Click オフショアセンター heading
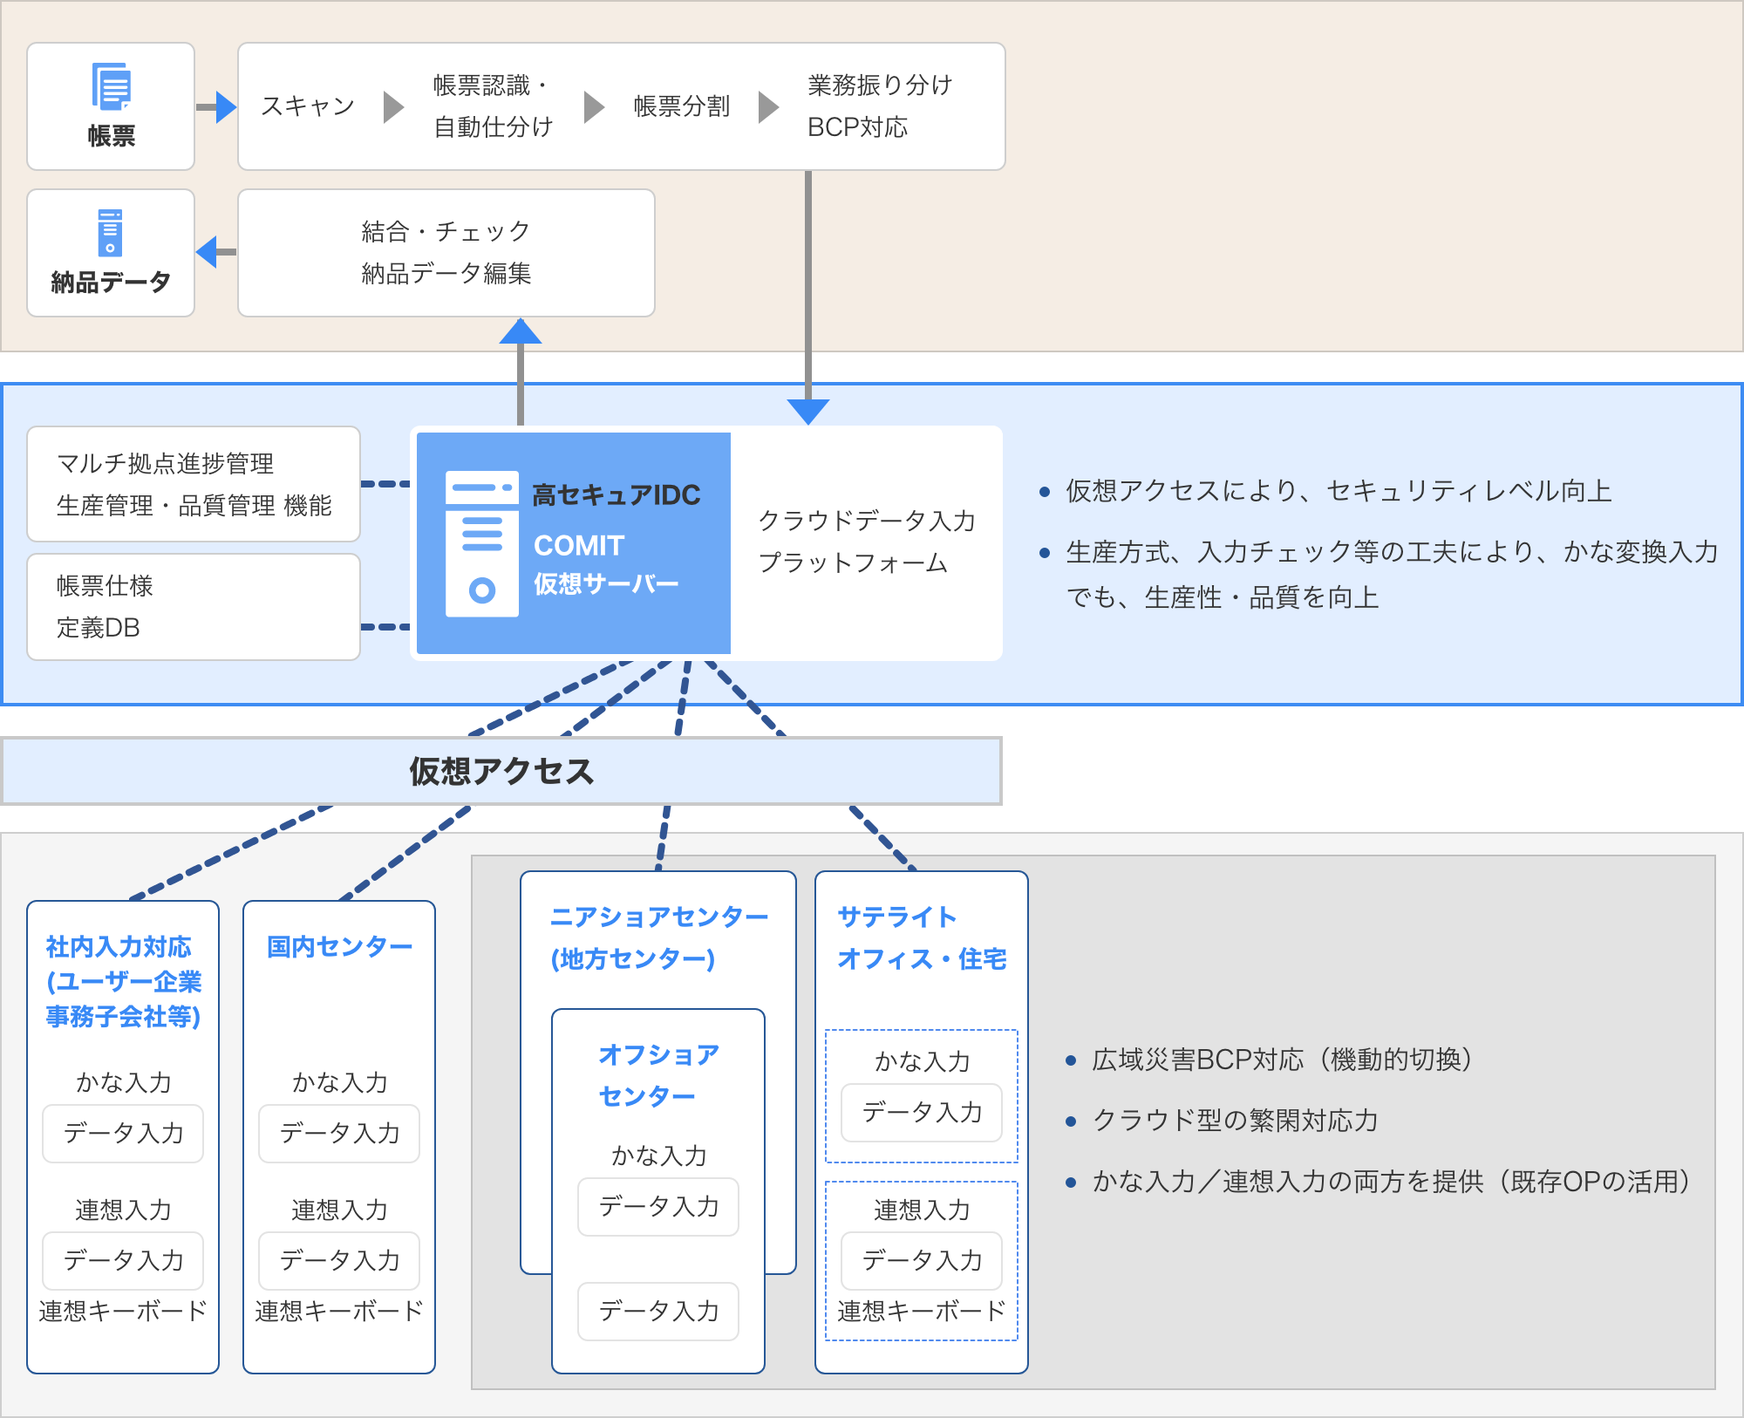This screenshot has height=1418, width=1744. tap(658, 1075)
